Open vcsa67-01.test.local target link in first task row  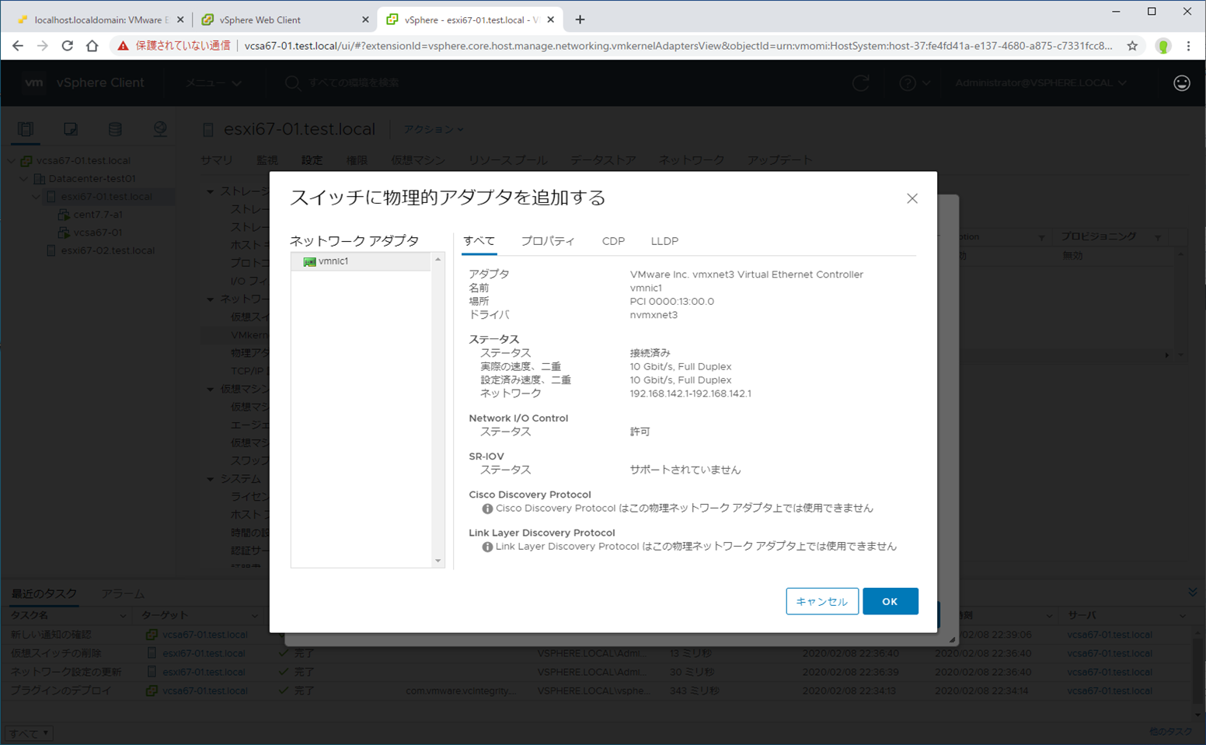pyautogui.click(x=205, y=635)
